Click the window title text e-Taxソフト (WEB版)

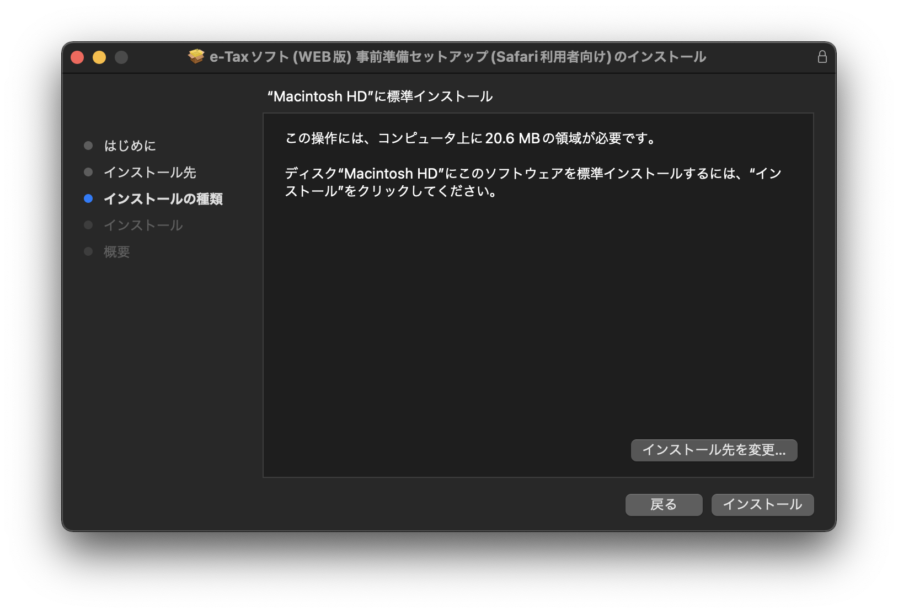280,57
